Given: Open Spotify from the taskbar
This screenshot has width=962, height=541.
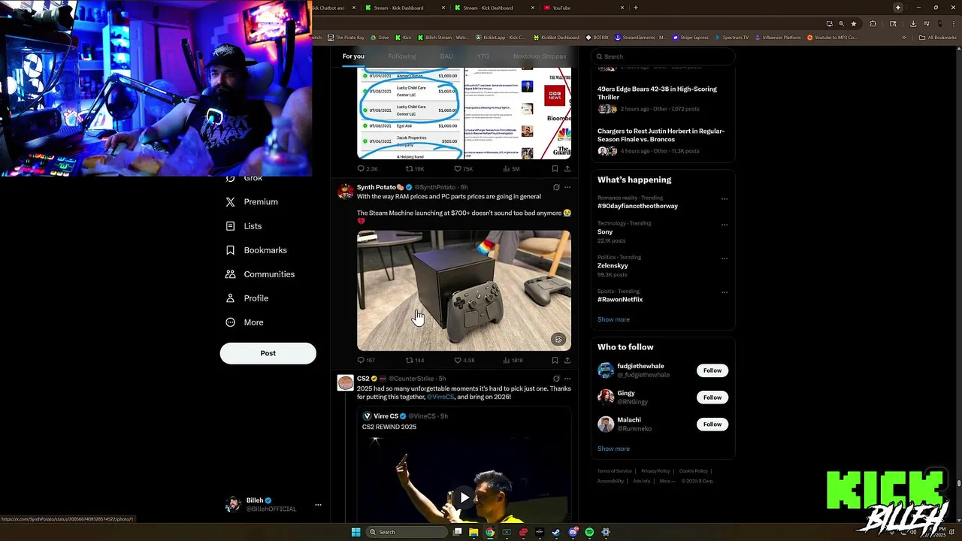Looking at the screenshot, I should pyautogui.click(x=589, y=532).
